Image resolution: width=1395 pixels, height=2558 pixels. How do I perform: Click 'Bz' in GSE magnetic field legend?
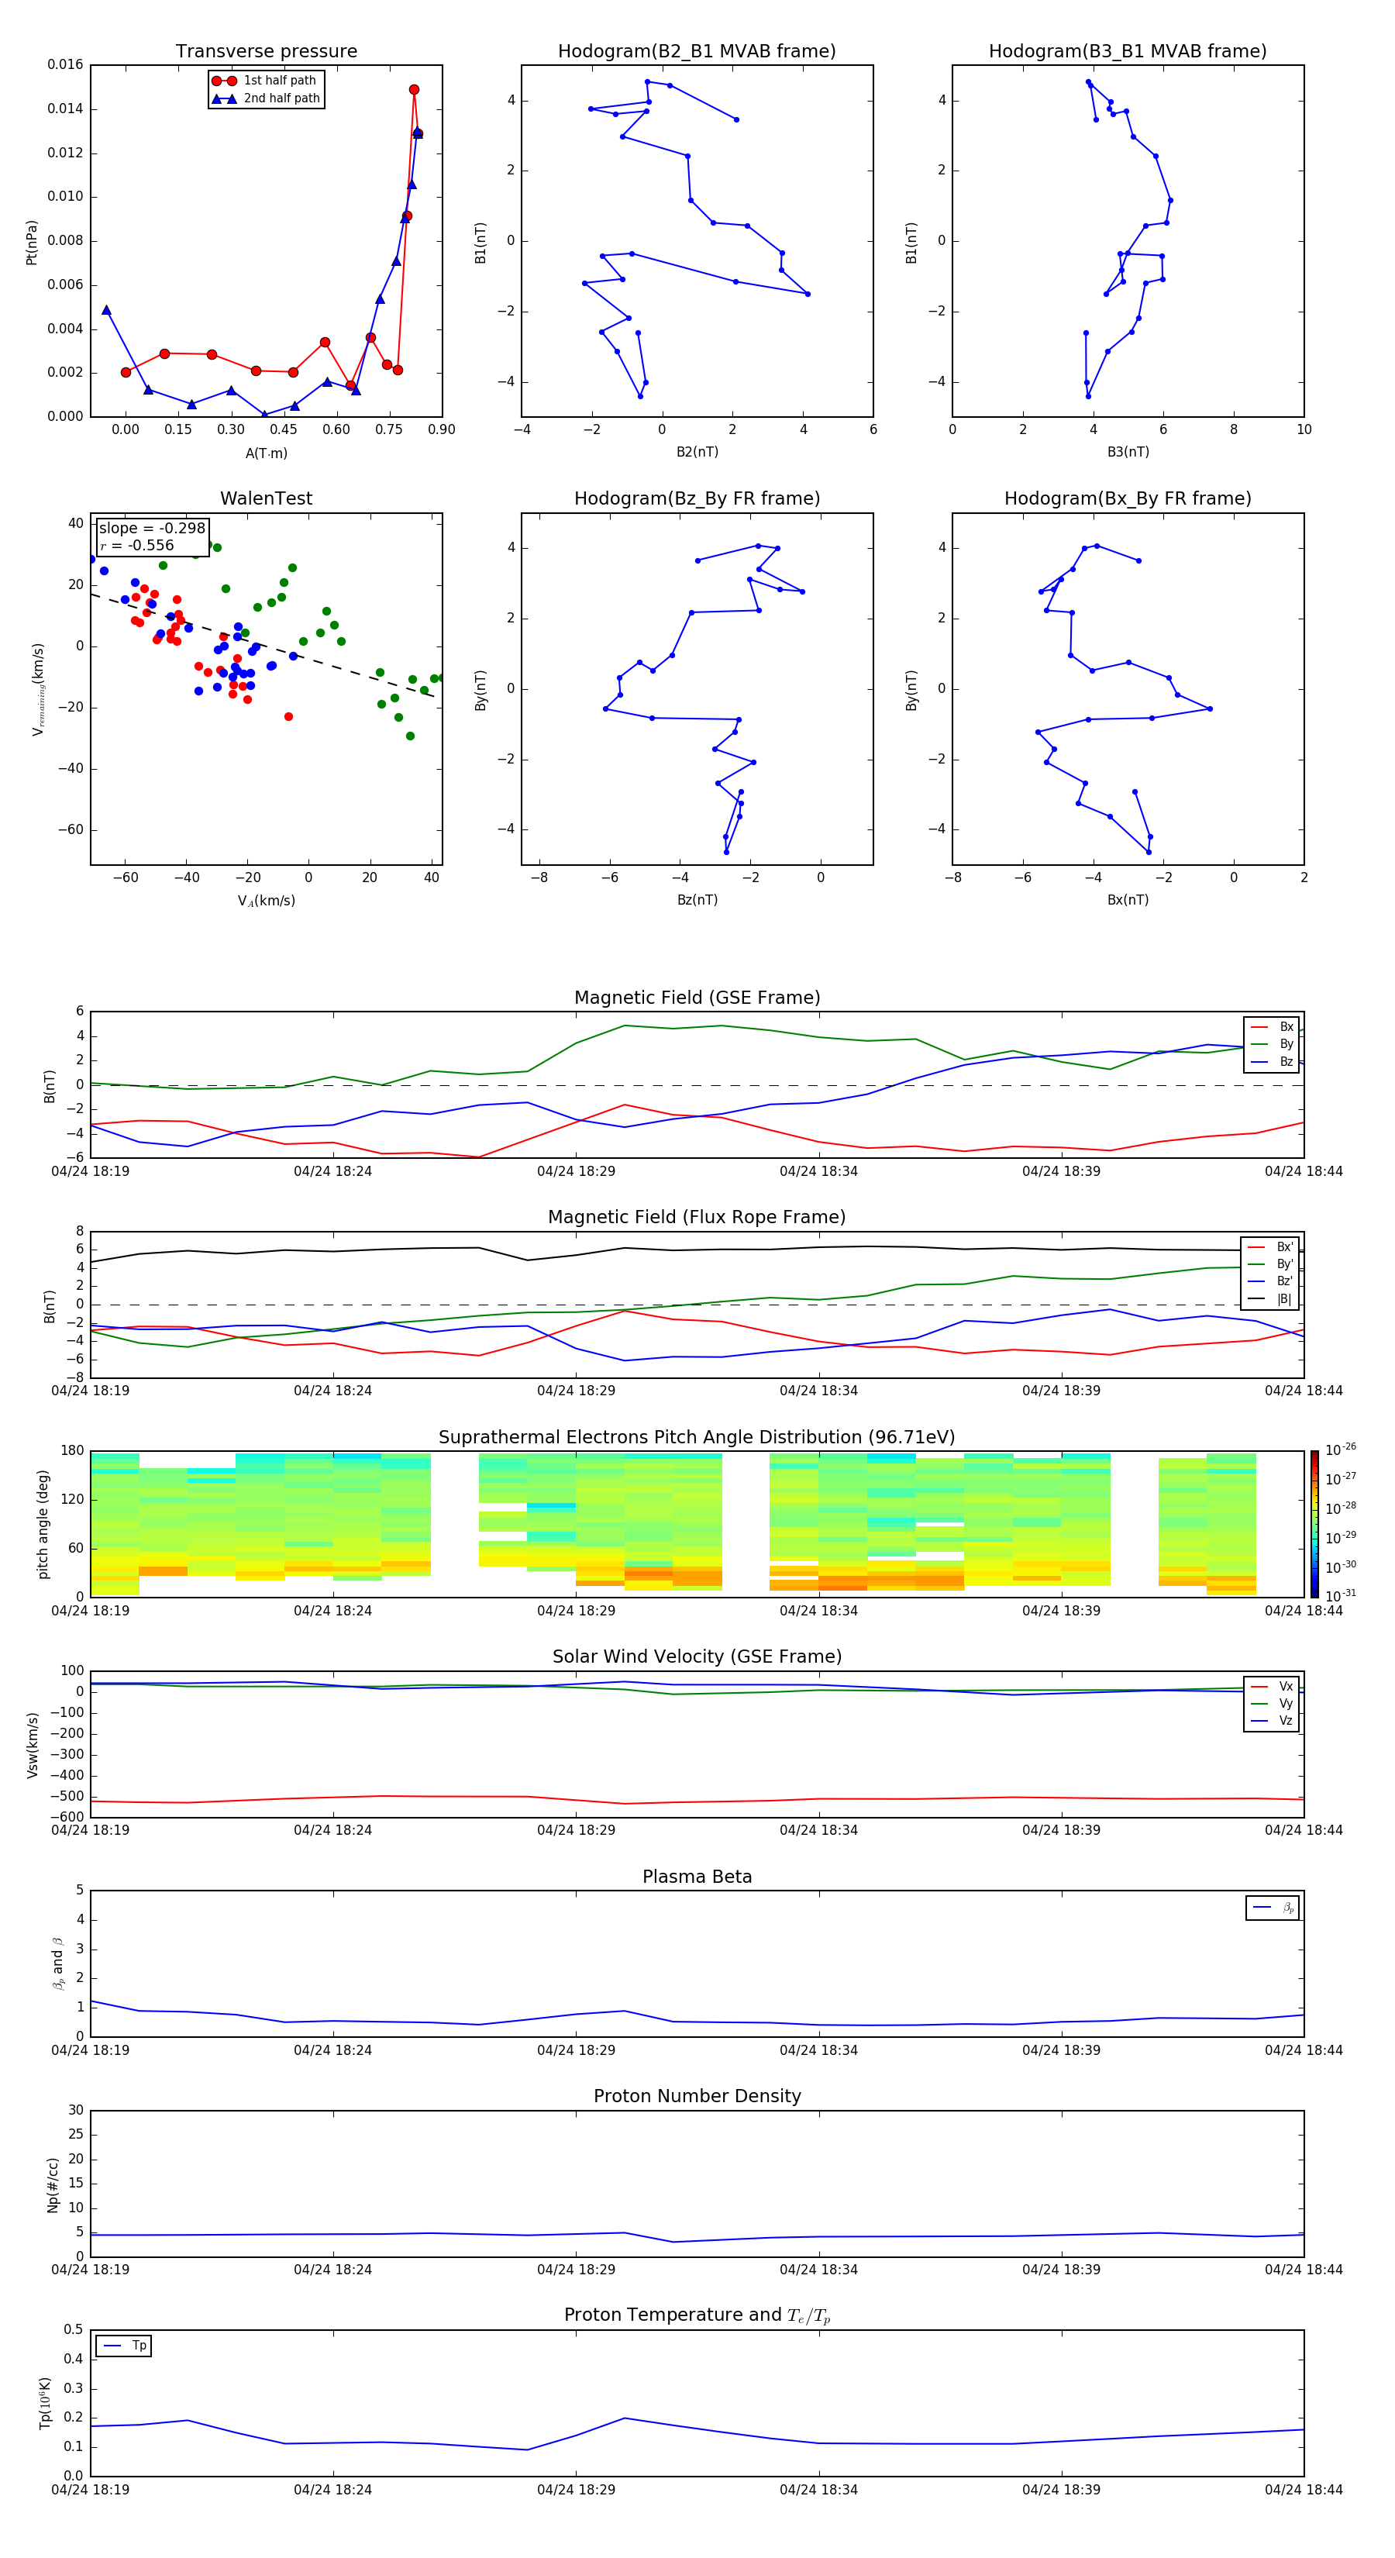pyautogui.click(x=1272, y=1061)
